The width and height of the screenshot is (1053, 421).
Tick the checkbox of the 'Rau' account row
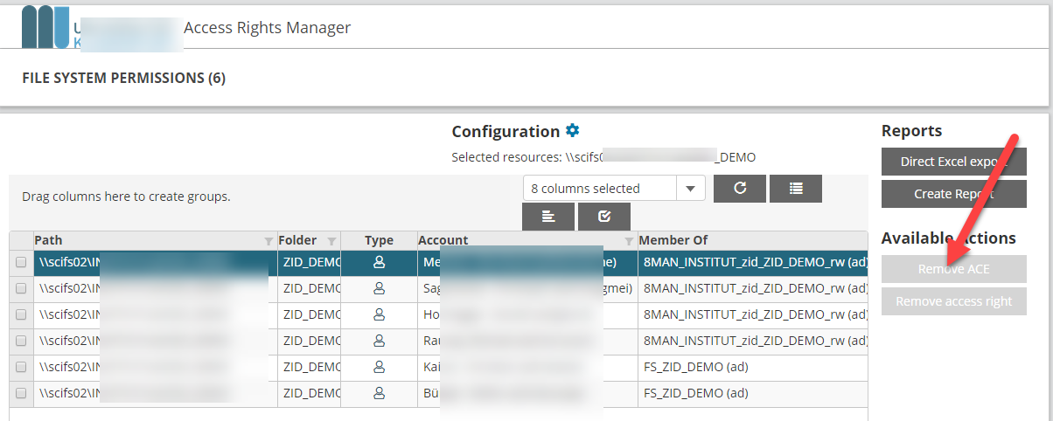click(21, 341)
